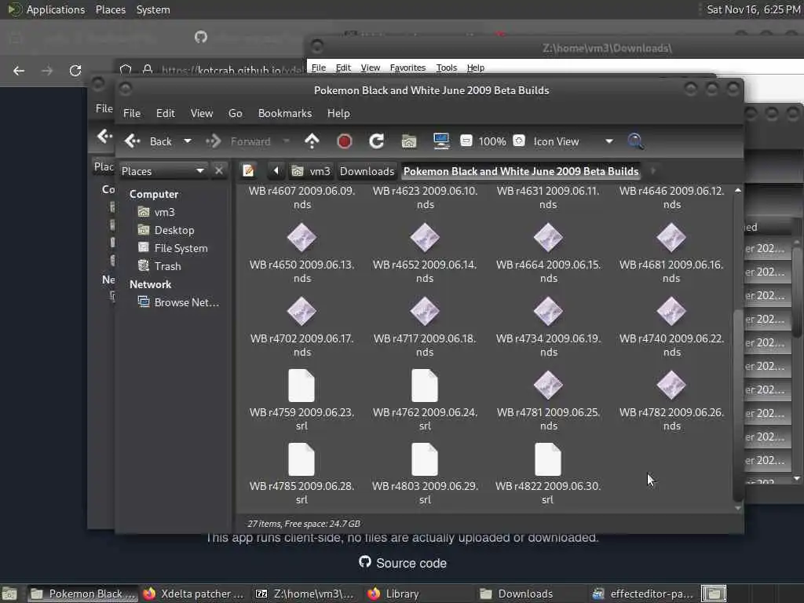Select the WB r4782 2009.06.26.nds file icon
This screenshot has width=804, height=603.
click(671, 386)
